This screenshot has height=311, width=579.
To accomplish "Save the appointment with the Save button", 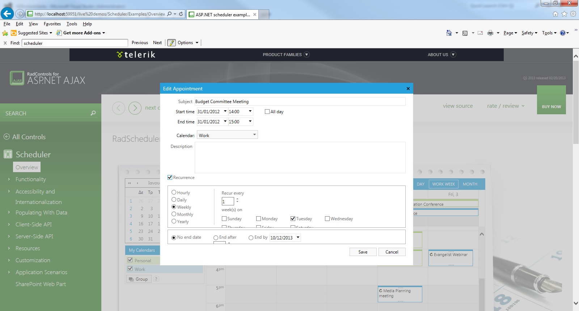I will pyautogui.click(x=363, y=252).
